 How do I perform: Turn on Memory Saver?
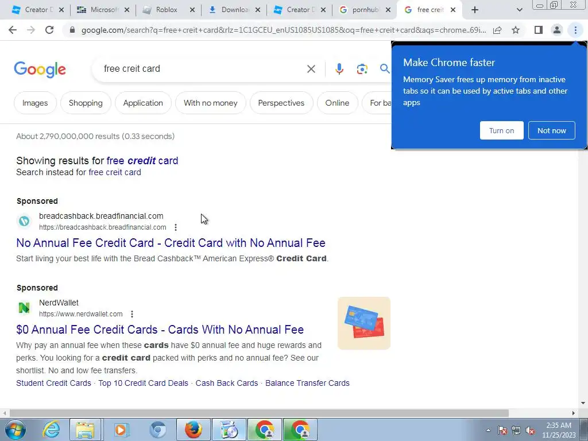[x=501, y=130]
